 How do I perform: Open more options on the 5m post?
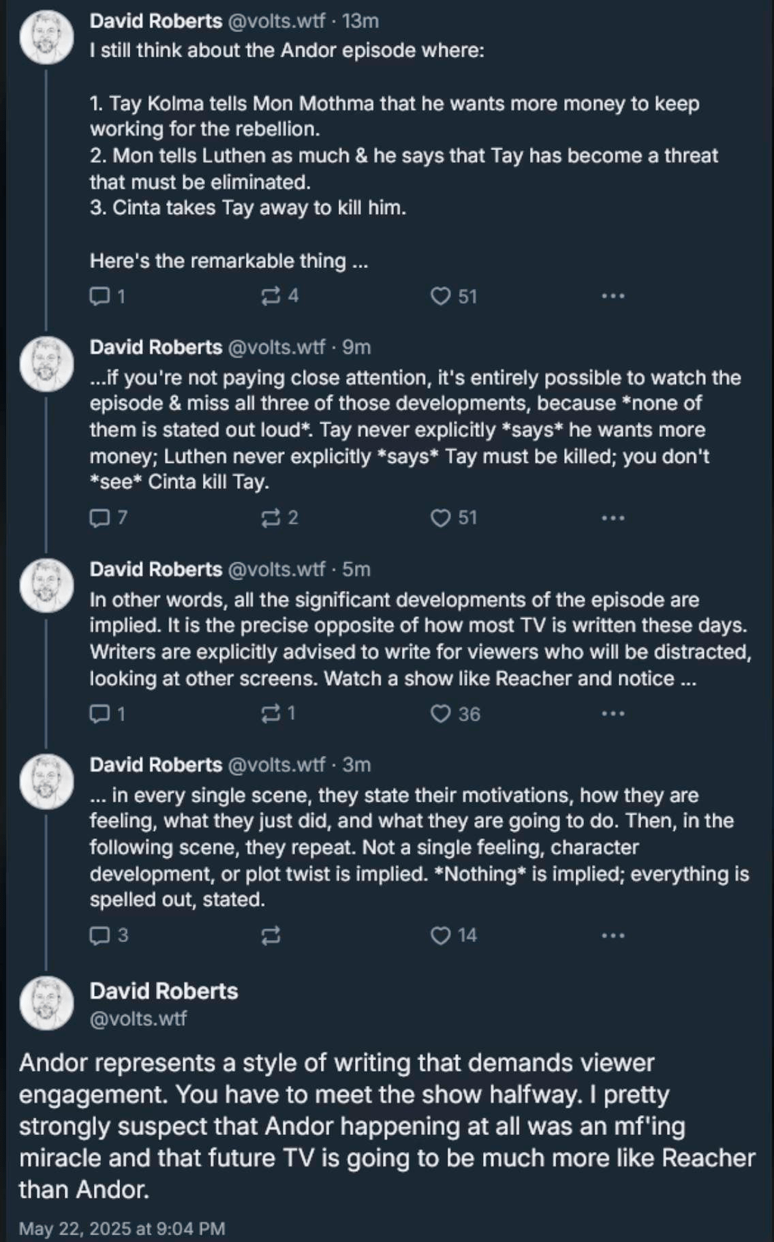[613, 714]
